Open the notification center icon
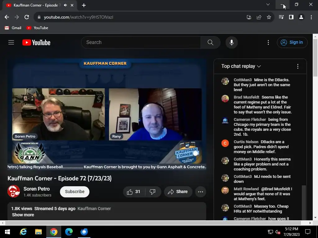 (x=308, y=232)
